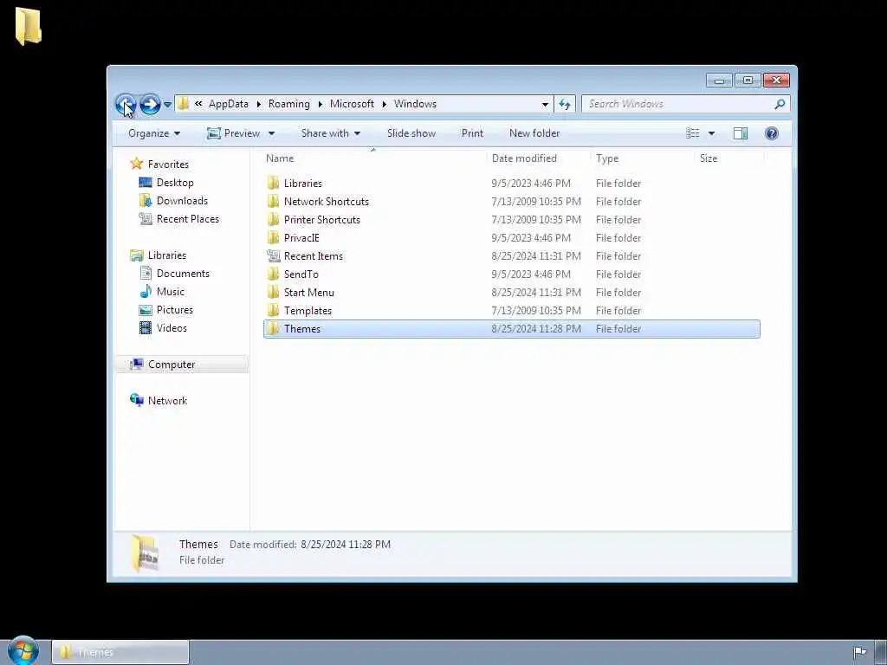Screen dimensions: 887x665
Task: Navigate to AppData in the address bar
Action: (x=229, y=104)
